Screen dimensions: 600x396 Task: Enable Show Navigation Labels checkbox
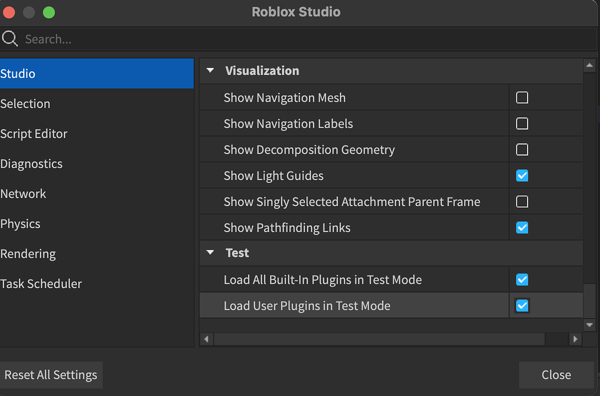(x=522, y=124)
